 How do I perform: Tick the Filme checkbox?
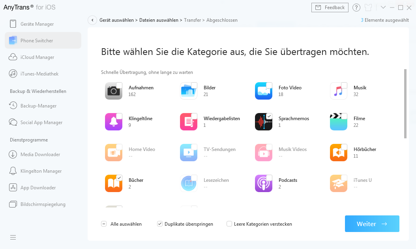[x=344, y=116]
